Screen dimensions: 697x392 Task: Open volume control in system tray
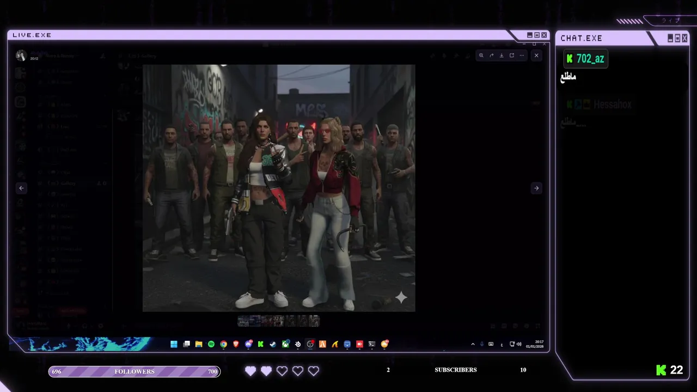point(519,344)
